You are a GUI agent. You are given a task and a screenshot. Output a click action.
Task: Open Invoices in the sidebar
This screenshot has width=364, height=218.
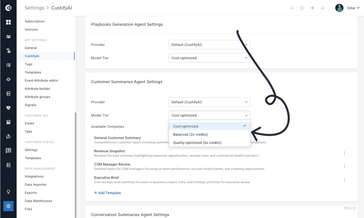click(x=31, y=30)
